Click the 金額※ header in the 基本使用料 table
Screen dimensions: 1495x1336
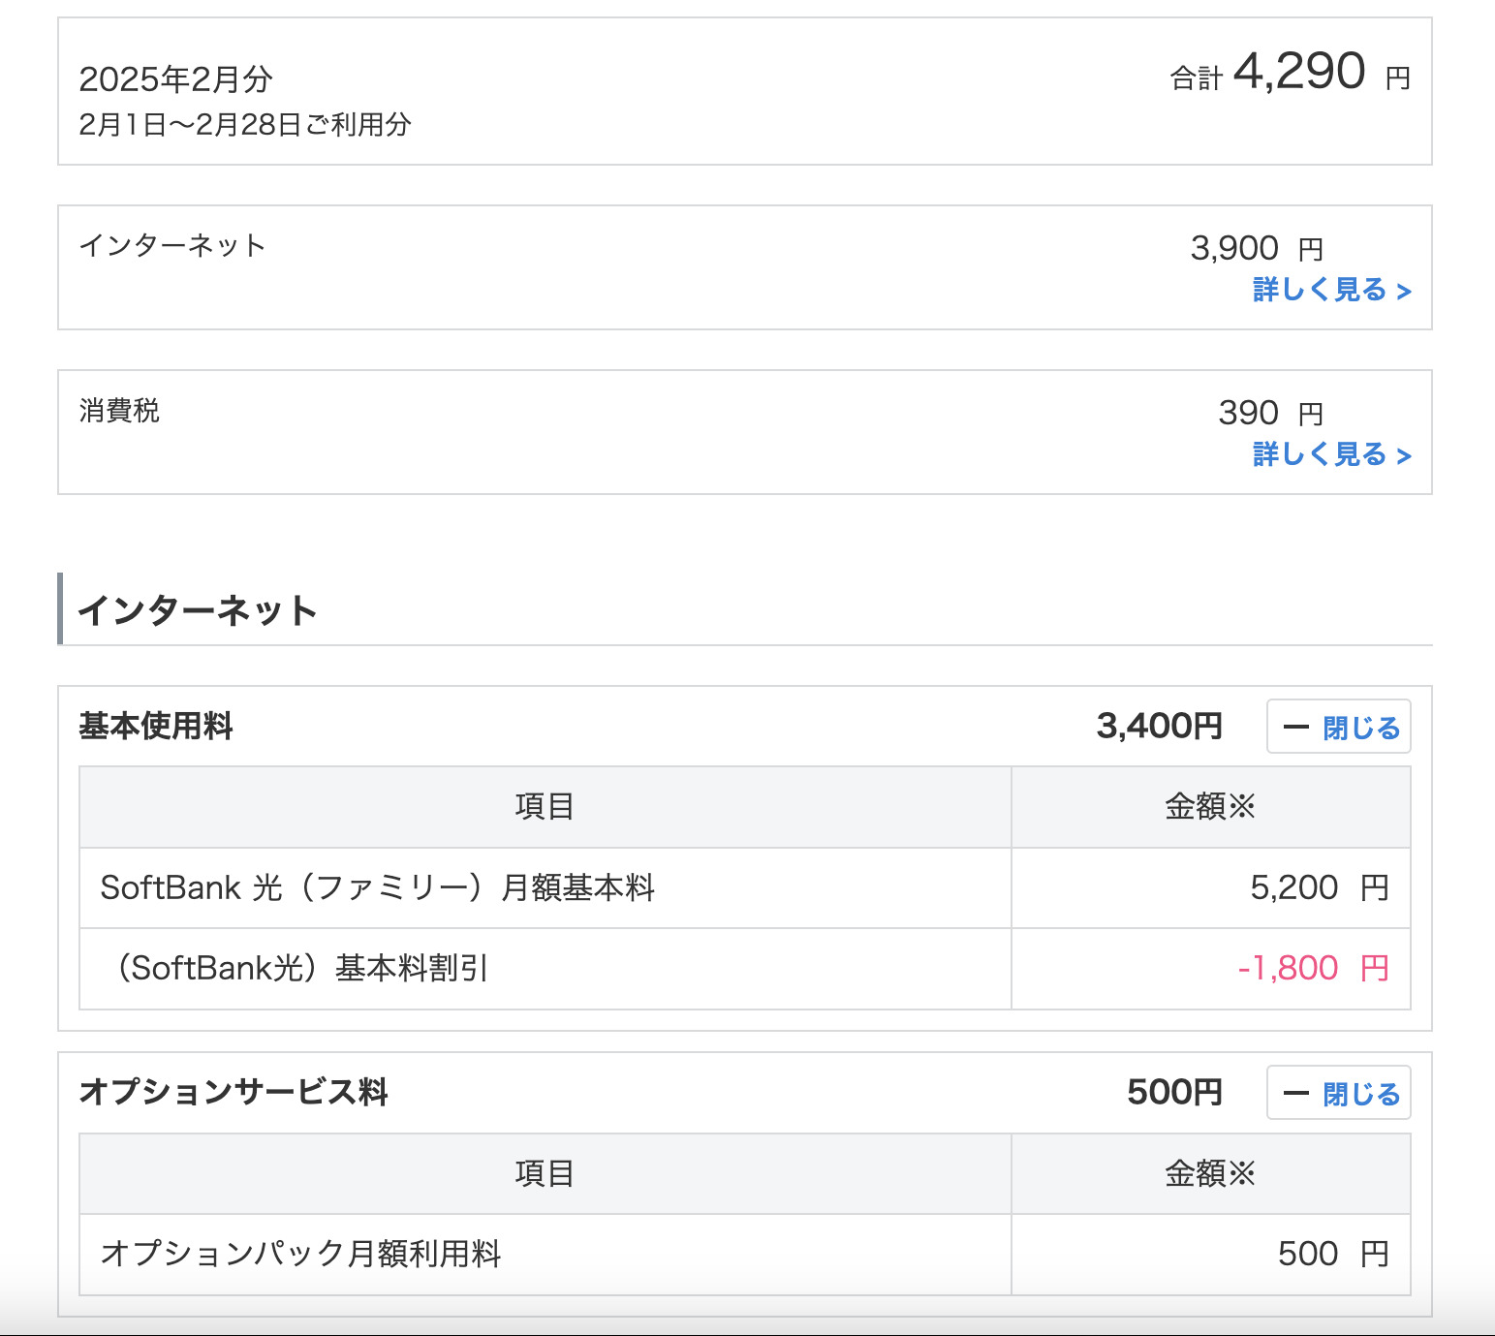click(x=1209, y=806)
